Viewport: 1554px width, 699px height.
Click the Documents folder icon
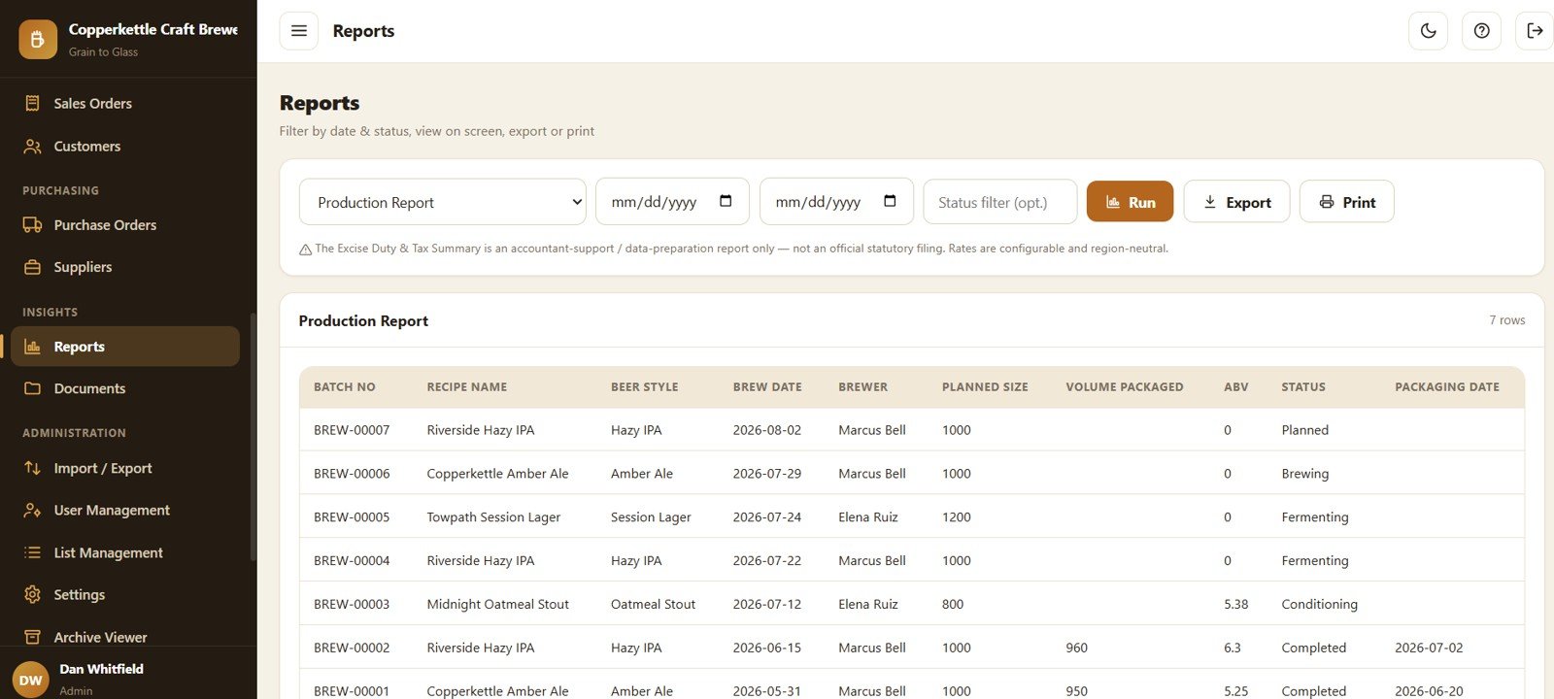pos(32,388)
